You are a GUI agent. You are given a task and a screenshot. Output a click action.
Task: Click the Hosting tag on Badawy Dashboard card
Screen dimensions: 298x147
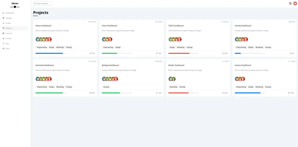[106, 87]
